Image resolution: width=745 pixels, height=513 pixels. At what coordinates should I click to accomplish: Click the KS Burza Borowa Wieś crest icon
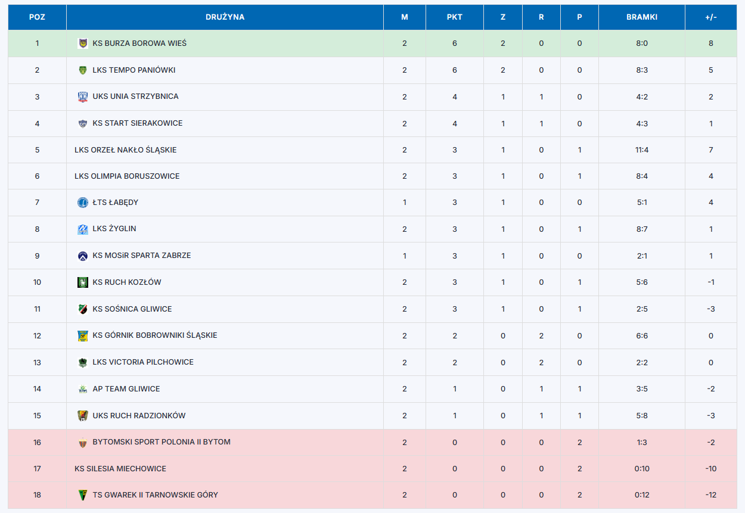tap(83, 43)
